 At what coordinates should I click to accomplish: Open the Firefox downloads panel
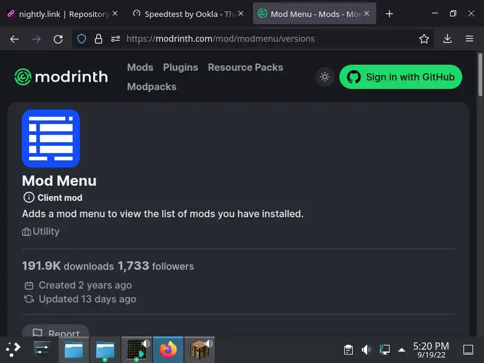tap(447, 39)
